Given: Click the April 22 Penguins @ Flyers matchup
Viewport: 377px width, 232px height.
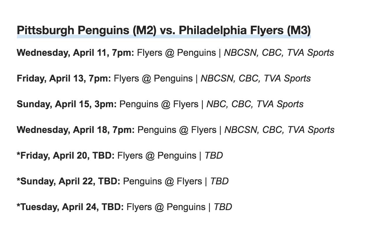Looking at the screenshot, I should (x=162, y=181).
